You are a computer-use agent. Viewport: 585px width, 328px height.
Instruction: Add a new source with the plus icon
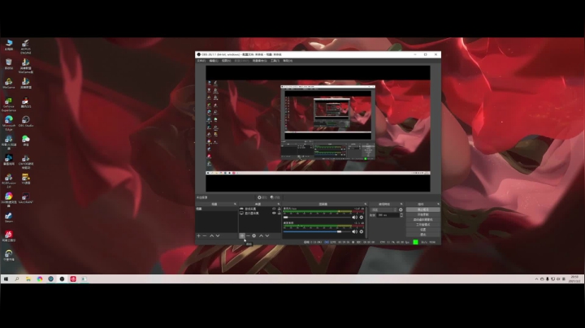[x=242, y=235]
